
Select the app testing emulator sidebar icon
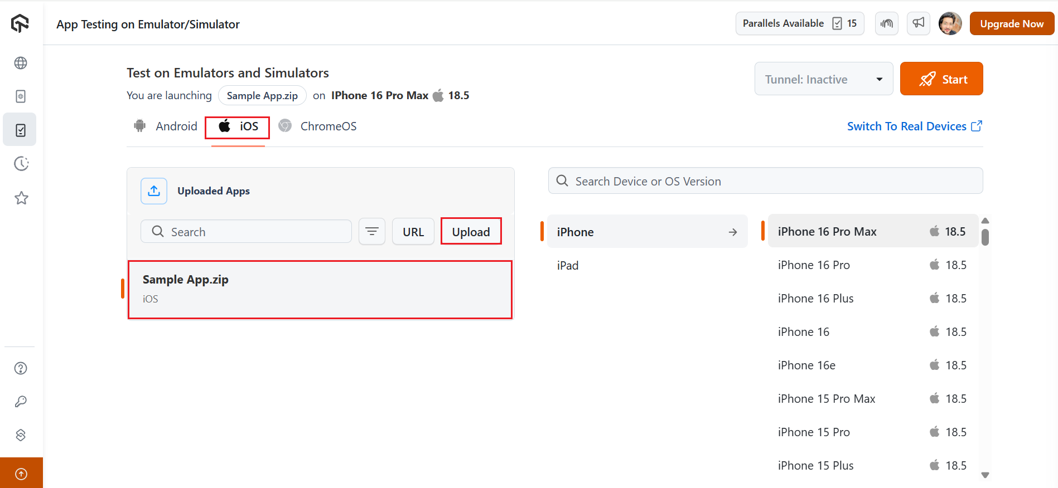point(21,130)
